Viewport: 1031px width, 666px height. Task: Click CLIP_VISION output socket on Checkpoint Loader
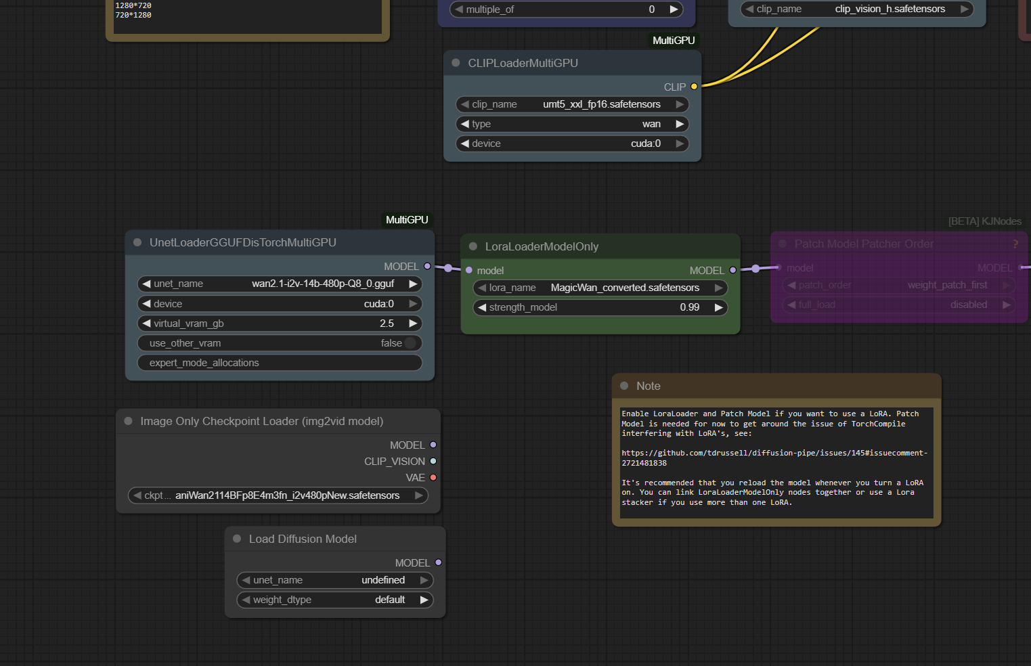pos(433,461)
